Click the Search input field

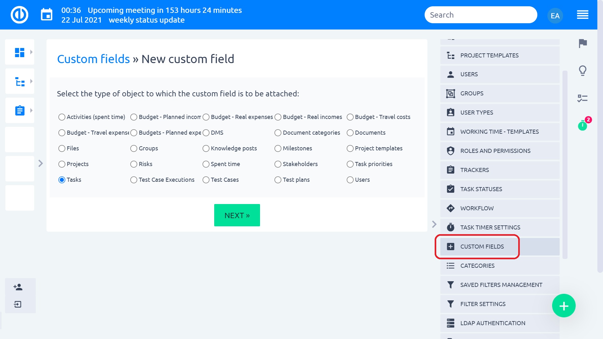[481, 15]
